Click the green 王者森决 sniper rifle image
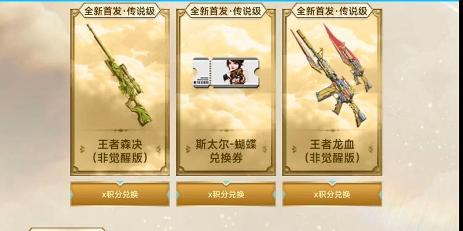The image size is (463, 231). (x=119, y=75)
